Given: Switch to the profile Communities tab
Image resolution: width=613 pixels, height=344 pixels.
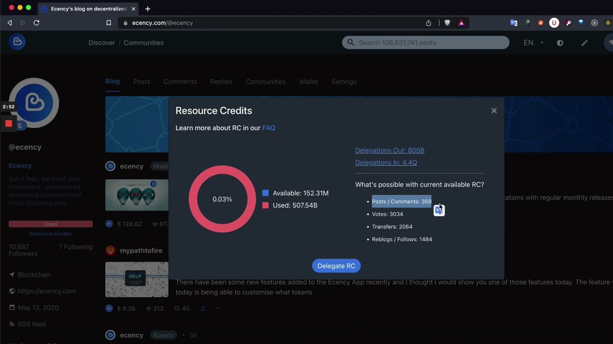Looking at the screenshot, I should tap(266, 82).
